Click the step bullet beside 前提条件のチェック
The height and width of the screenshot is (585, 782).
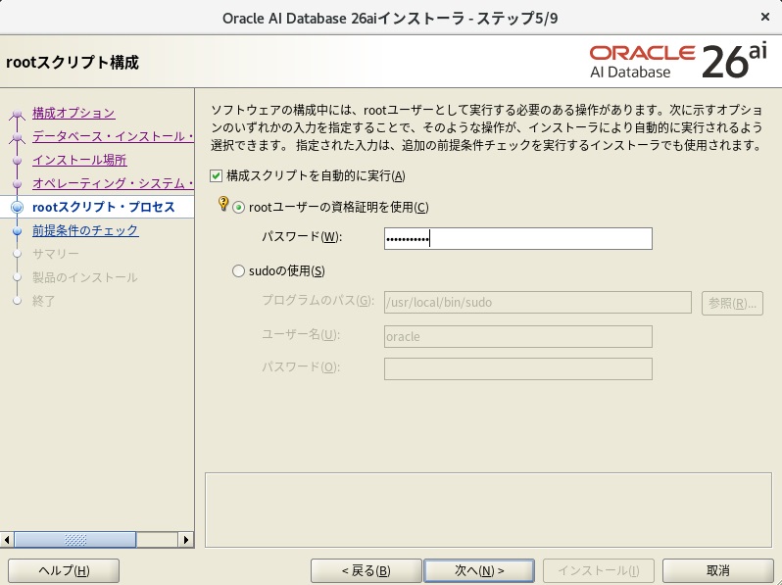tap(18, 231)
